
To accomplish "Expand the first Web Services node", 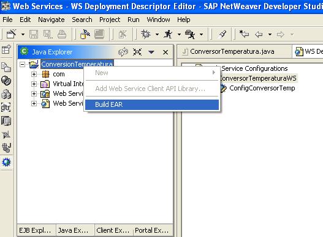I will [x=34, y=93].
